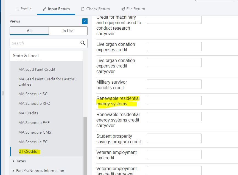Click the views Search input field
This screenshot has width=238, height=175.
(x=45, y=43)
